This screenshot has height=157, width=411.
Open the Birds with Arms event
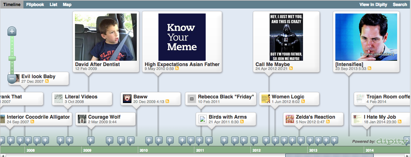pos(228,117)
